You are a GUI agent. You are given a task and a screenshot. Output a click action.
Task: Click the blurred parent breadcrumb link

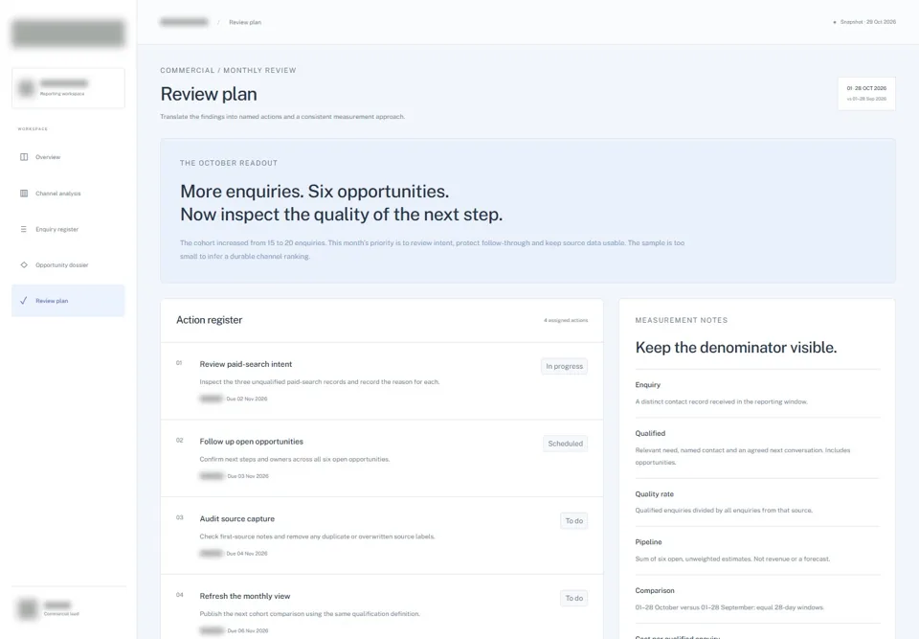coord(184,22)
